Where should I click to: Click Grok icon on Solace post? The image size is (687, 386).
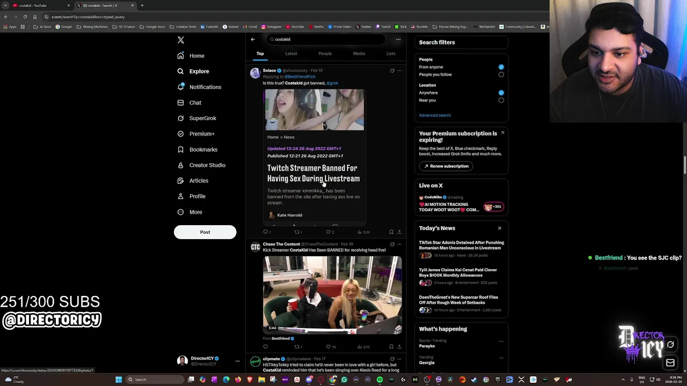point(392,71)
